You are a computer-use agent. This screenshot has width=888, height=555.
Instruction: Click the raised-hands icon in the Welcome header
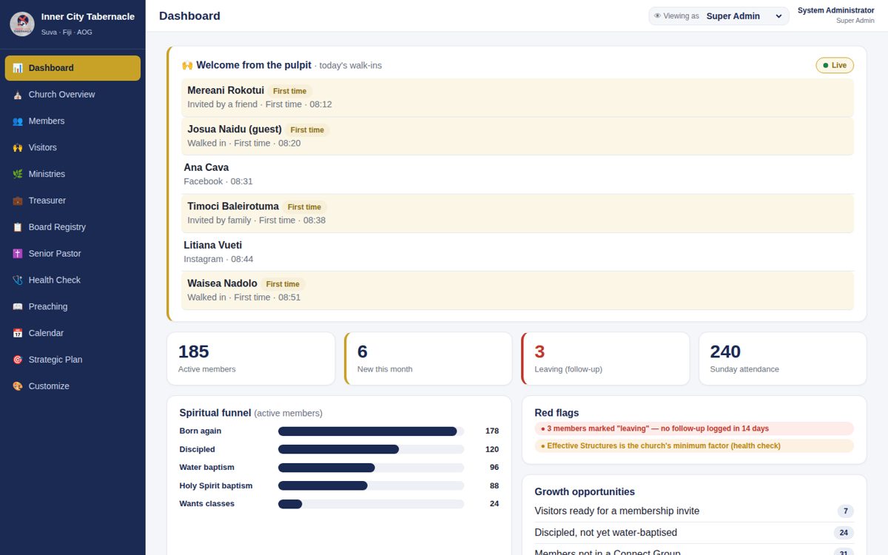click(x=187, y=65)
